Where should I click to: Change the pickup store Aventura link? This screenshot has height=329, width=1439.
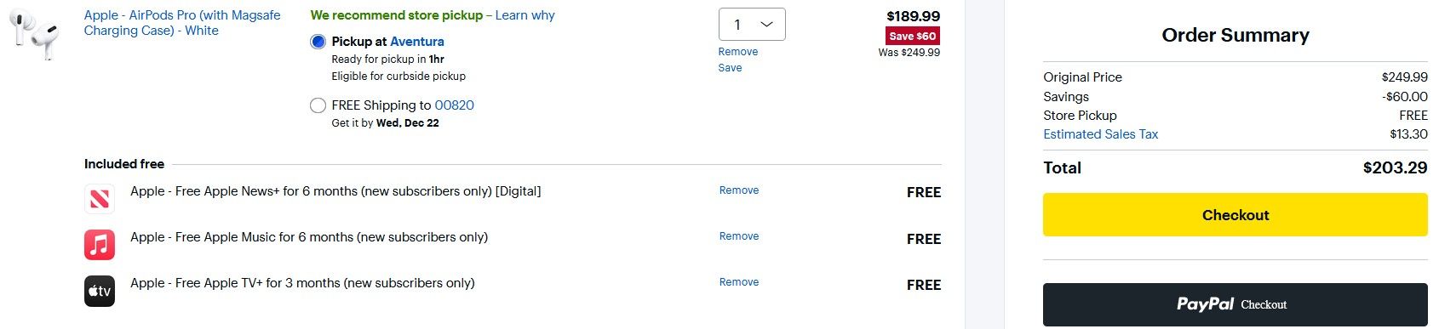click(416, 42)
